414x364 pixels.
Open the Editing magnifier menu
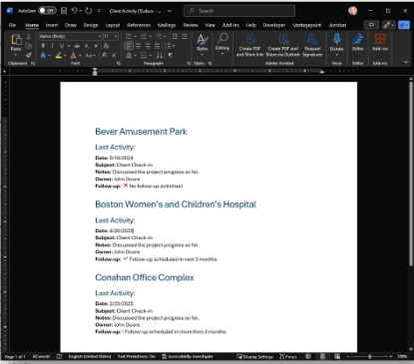point(222,45)
